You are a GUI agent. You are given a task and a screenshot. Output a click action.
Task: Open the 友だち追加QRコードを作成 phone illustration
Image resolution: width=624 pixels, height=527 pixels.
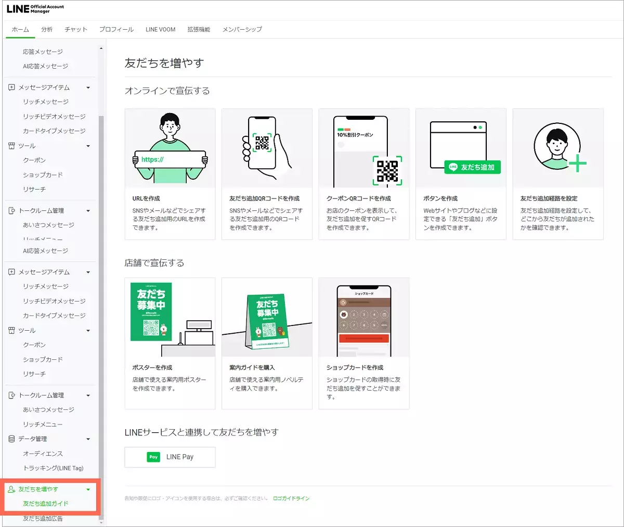(x=267, y=148)
